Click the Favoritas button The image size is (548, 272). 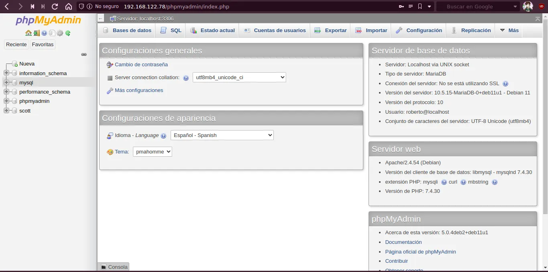[43, 45]
